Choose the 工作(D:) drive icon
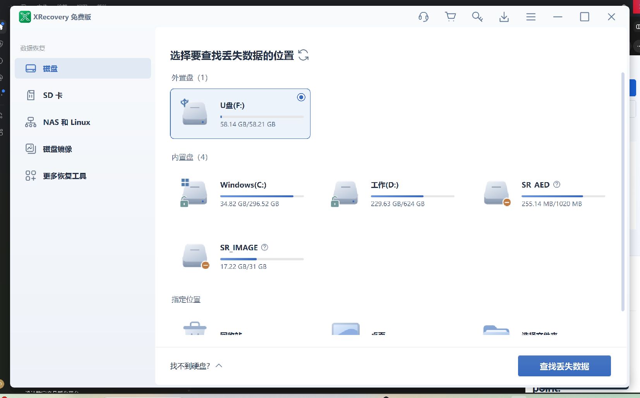Screen dimensions: 640x398 coord(345,193)
